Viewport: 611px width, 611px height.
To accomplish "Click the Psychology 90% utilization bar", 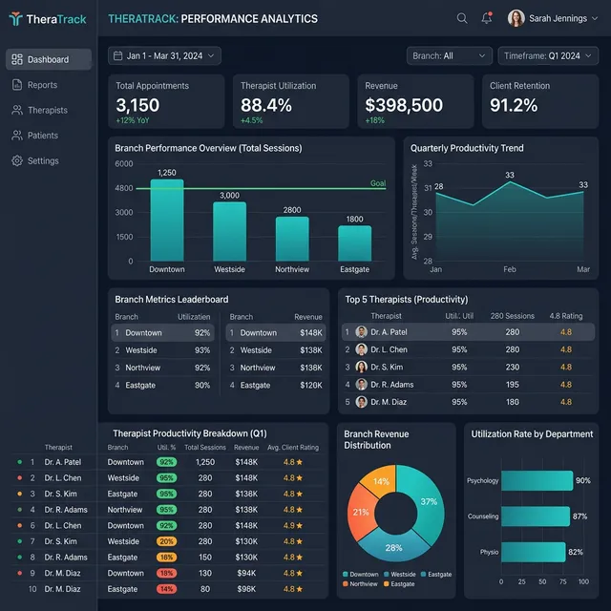I will click(537, 480).
